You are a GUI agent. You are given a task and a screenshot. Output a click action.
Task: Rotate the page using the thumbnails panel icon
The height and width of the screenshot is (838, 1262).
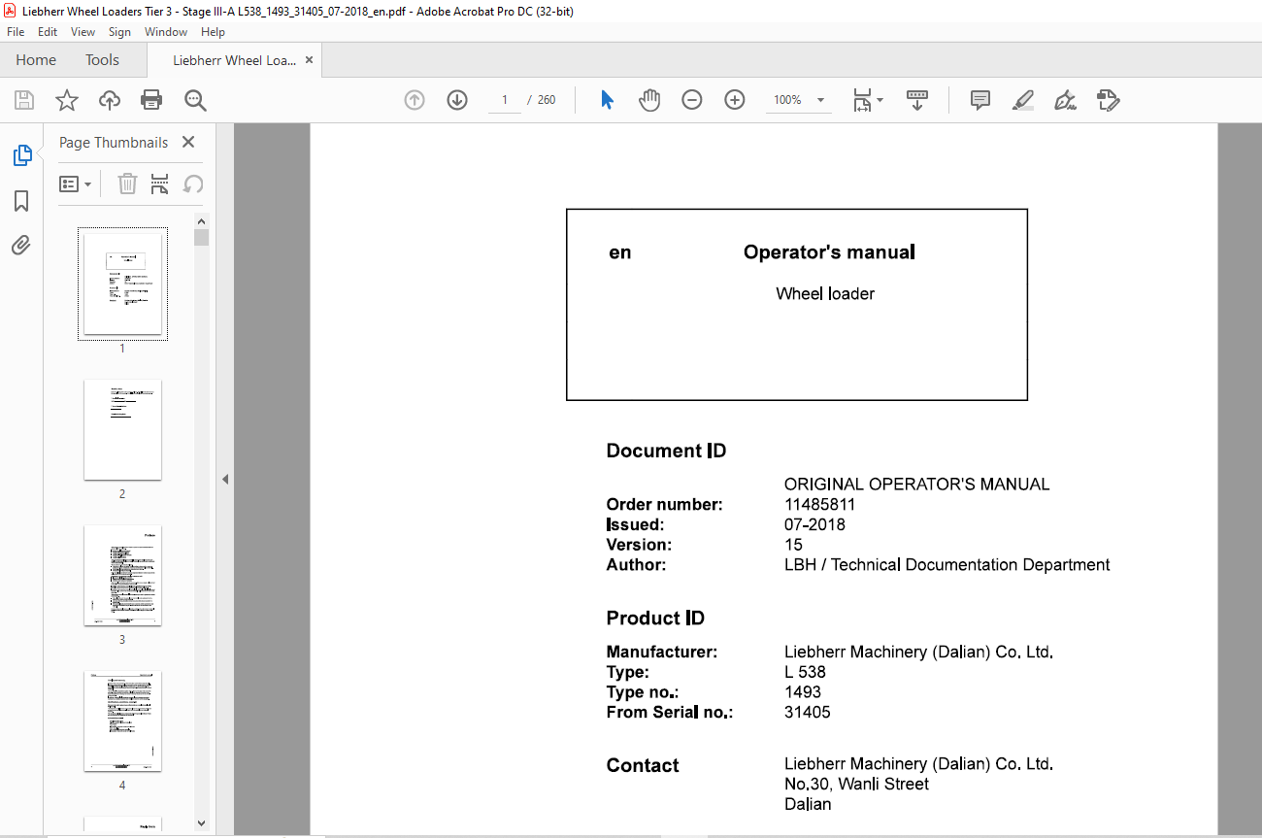(193, 184)
